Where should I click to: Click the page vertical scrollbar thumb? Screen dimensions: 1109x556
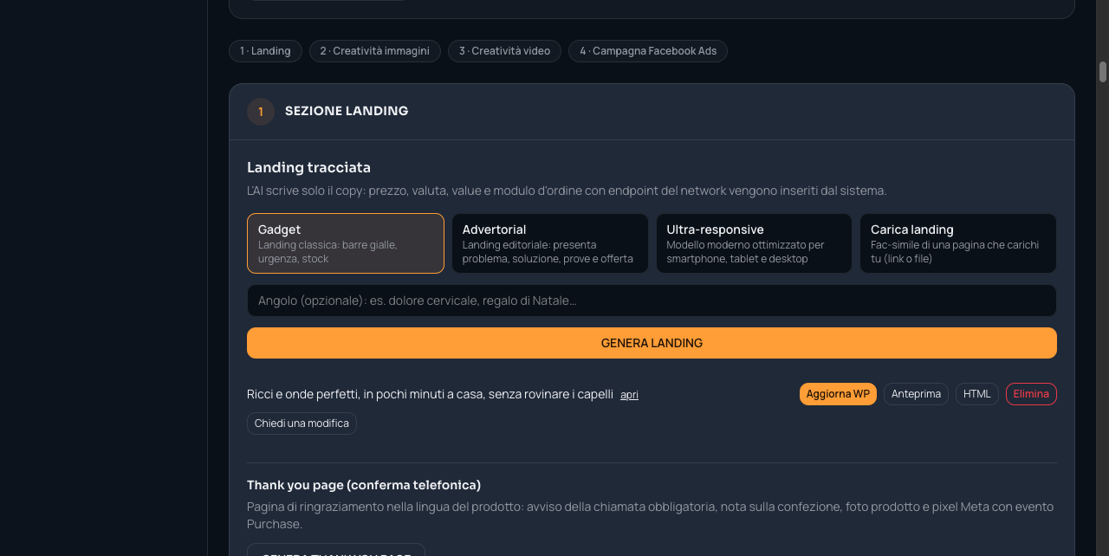[x=1103, y=72]
